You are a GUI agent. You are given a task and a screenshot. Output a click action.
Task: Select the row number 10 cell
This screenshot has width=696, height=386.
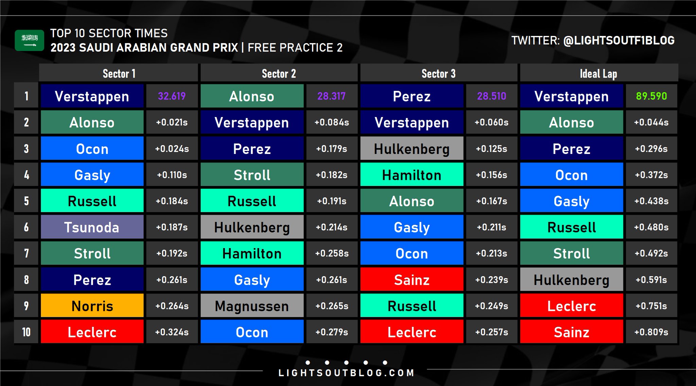[x=26, y=332]
